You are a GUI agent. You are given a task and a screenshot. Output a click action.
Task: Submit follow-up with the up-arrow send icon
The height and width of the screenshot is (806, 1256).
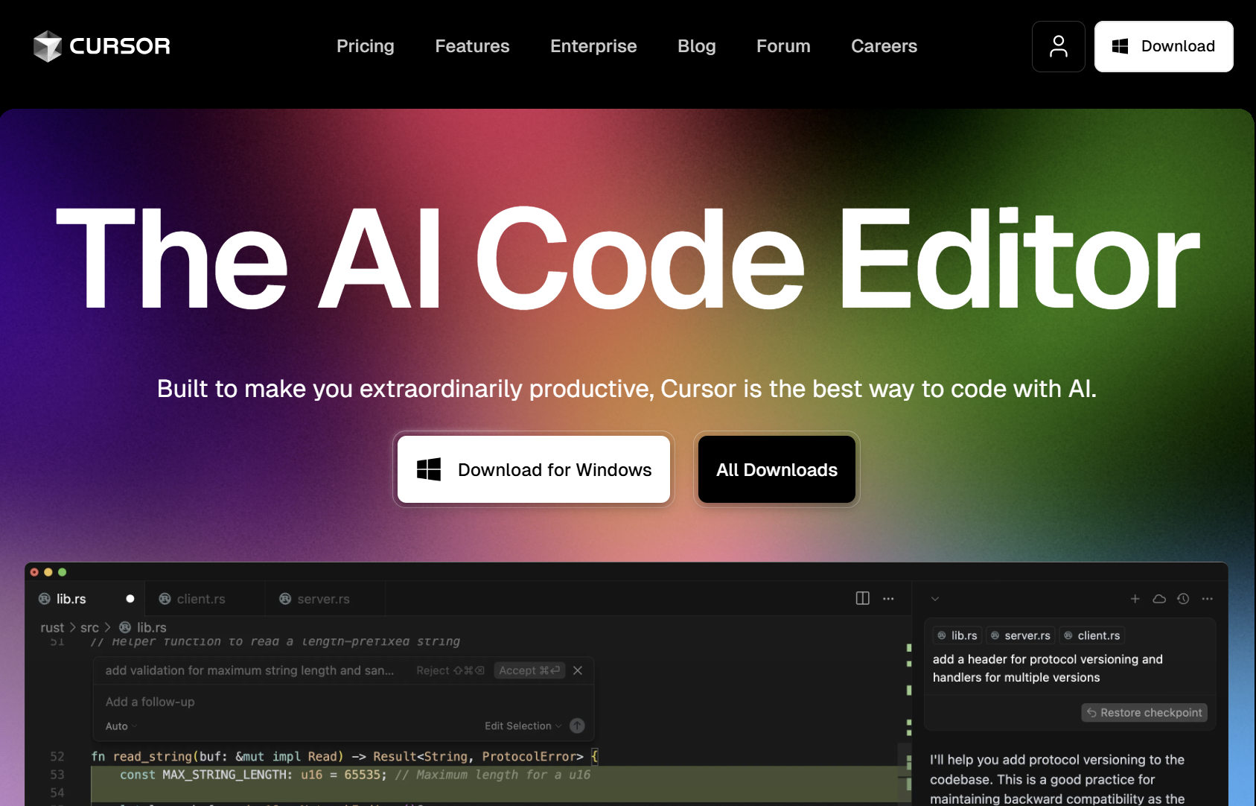577,726
